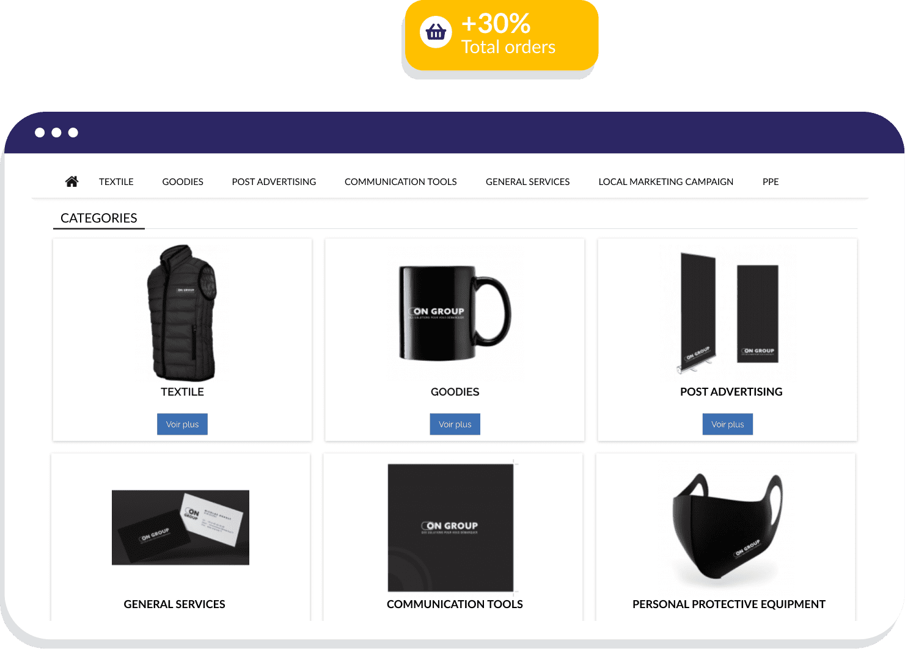Select the CATEGORIES tab heading
Screen dimensions: 905x649
tap(99, 218)
